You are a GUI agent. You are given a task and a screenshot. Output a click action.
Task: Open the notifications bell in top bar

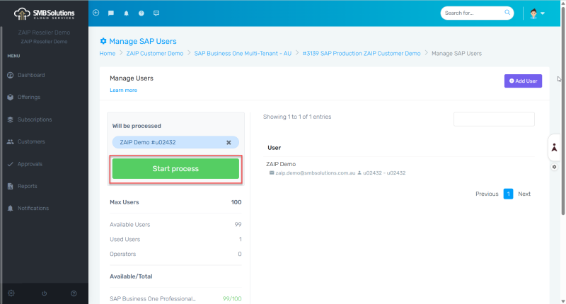tap(126, 13)
